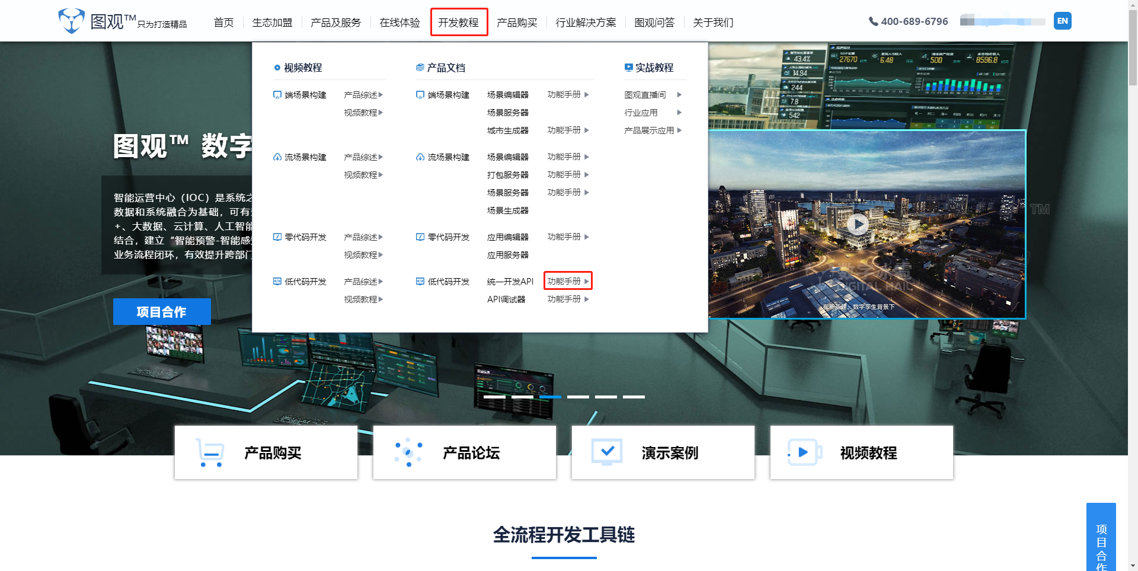The height and width of the screenshot is (571, 1138).
Task: Switch language with the EN button
Action: click(x=1062, y=21)
